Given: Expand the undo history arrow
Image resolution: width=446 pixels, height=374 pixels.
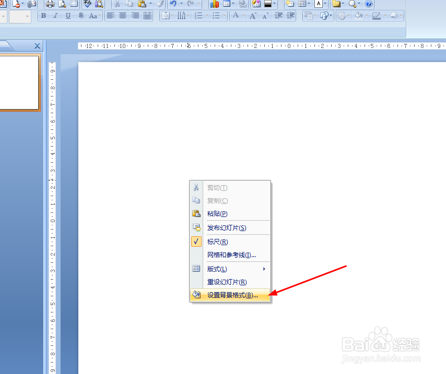Looking at the screenshot, I should coord(181,4).
